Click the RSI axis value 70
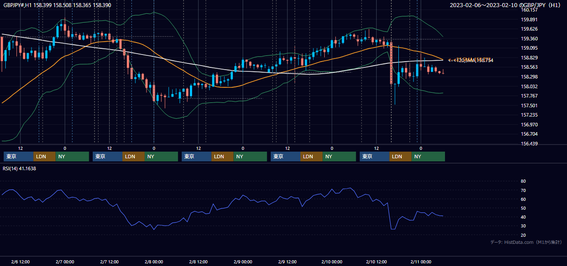The height and width of the screenshot is (266, 567). click(x=523, y=190)
